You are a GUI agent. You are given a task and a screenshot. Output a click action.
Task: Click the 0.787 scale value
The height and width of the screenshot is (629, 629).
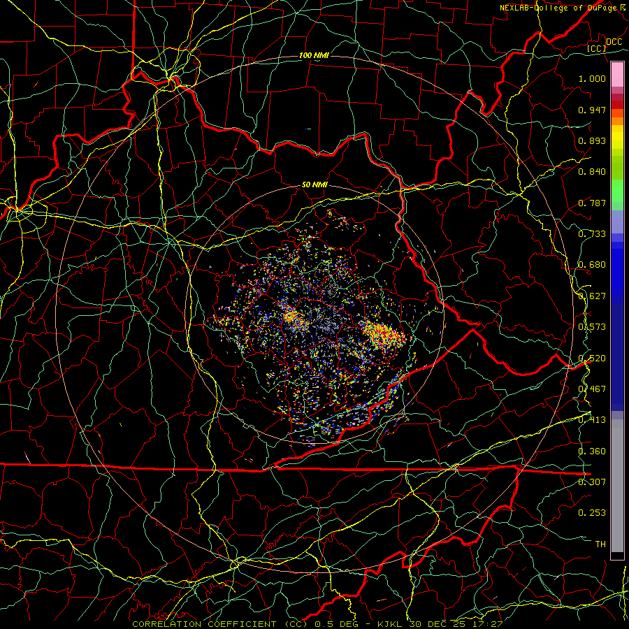592,203
